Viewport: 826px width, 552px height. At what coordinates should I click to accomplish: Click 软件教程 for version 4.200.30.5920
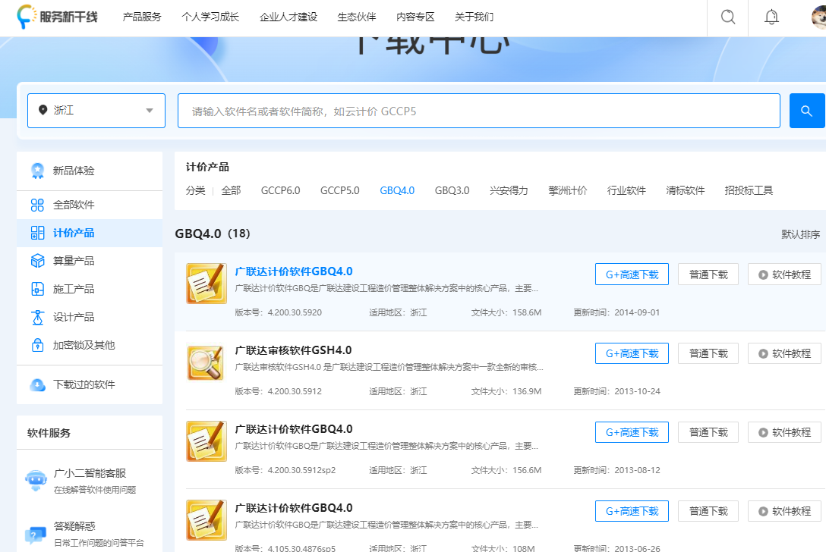tap(784, 274)
